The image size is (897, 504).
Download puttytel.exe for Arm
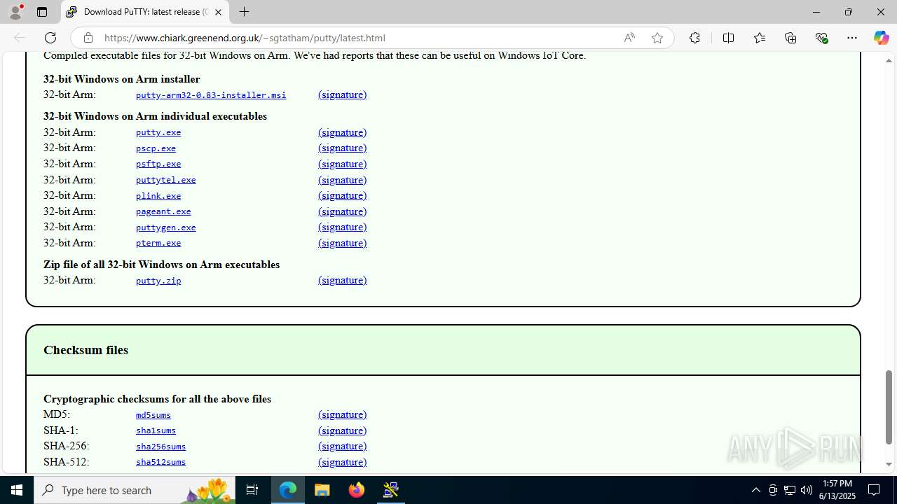pyautogui.click(x=166, y=180)
